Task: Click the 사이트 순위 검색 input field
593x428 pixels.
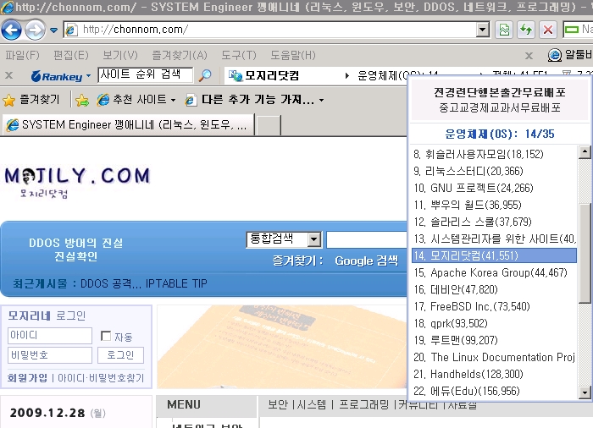Action: tap(145, 74)
